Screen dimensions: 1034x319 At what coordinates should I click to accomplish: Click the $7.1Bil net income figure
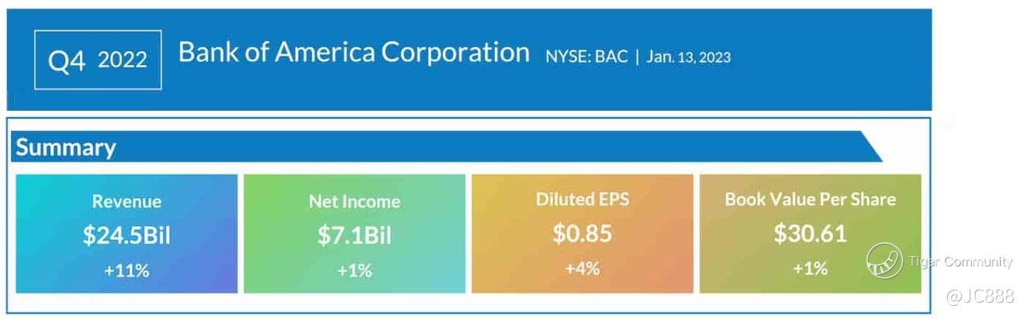pyautogui.click(x=354, y=235)
